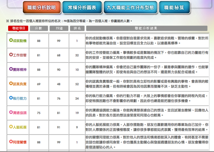Screen dimensions: 214x152
Task: Click PR value 91 in 人脈拓展 row
Action: point(59,127)
